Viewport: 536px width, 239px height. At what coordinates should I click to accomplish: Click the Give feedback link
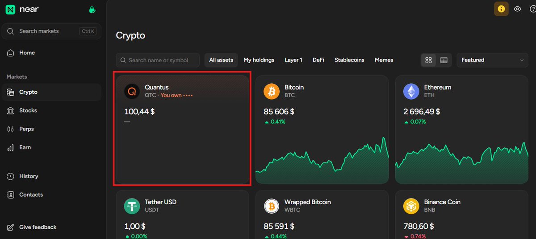[38, 227]
